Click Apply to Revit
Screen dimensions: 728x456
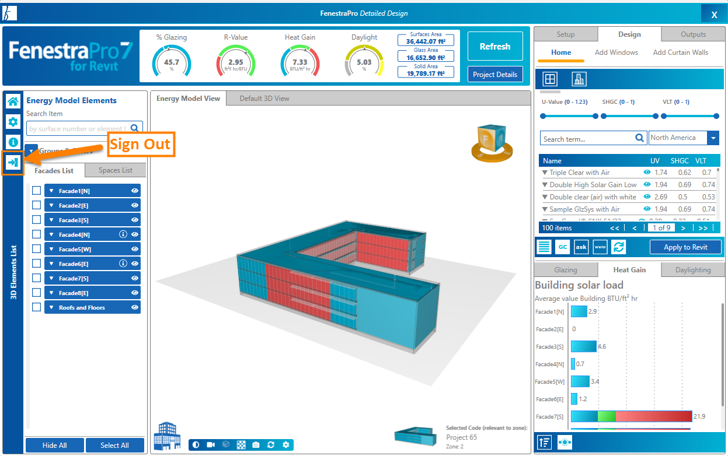(x=685, y=247)
